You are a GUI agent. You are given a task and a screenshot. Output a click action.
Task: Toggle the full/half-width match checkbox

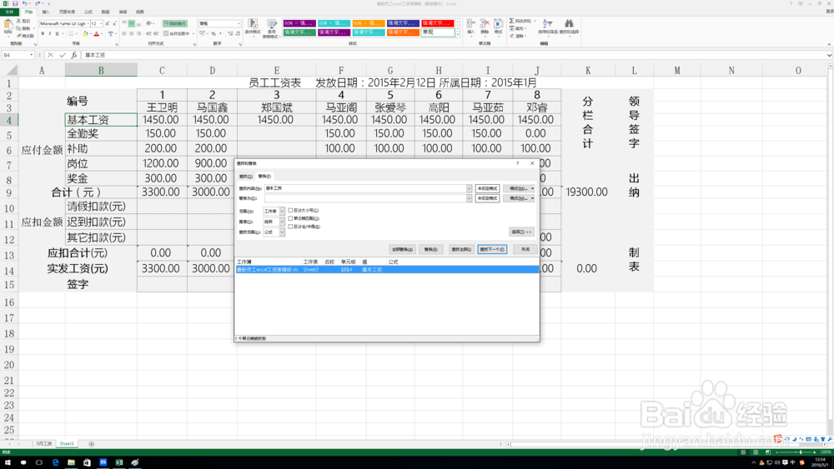[290, 227]
